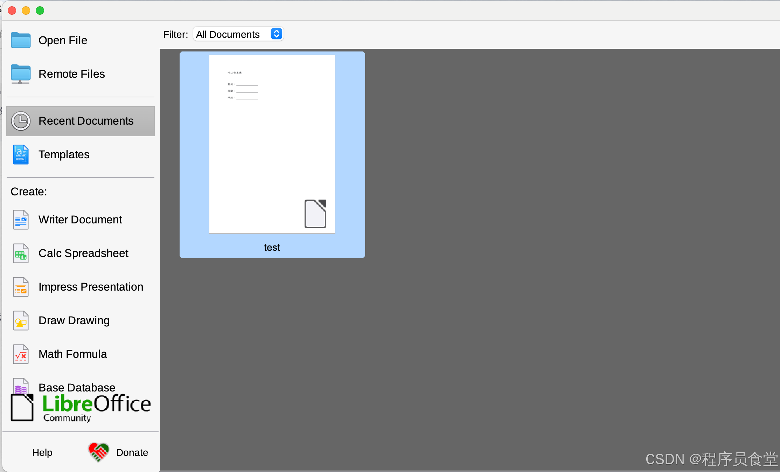Create a Base Database
780x472 pixels.
click(x=77, y=387)
